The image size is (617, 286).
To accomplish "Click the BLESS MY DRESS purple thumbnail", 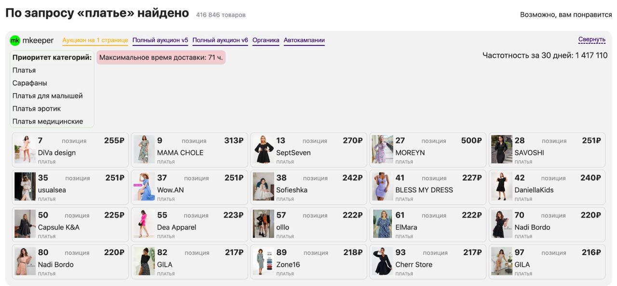I will (382, 187).
